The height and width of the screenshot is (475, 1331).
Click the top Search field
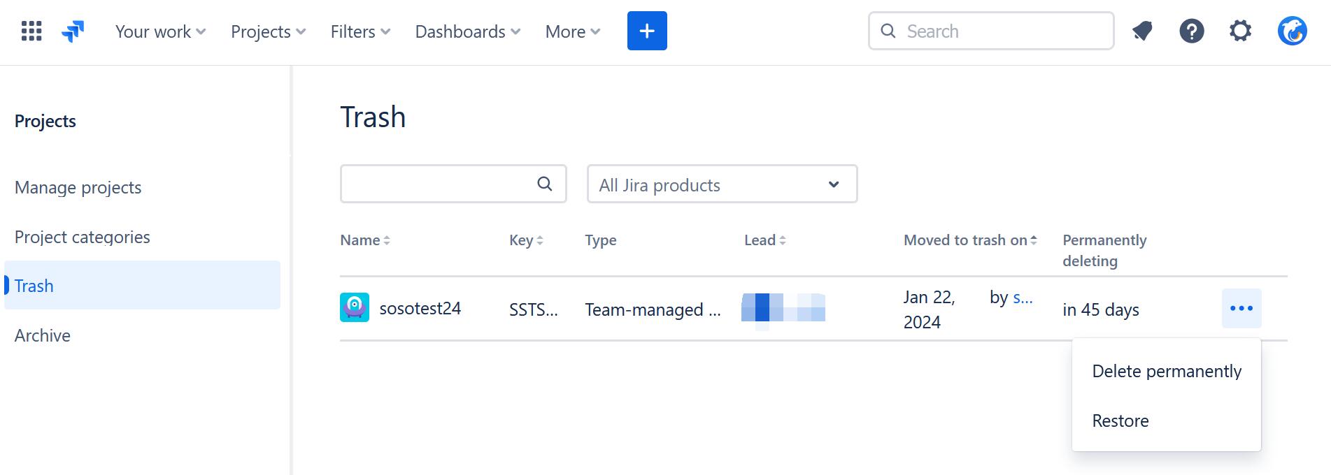pos(991,31)
